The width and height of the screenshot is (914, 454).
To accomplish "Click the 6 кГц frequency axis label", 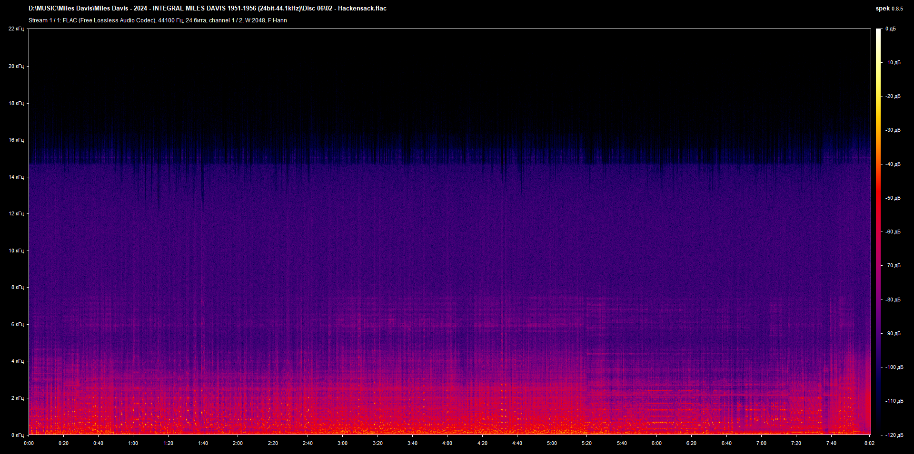I will pyautogui.click(x=17, y=324).
